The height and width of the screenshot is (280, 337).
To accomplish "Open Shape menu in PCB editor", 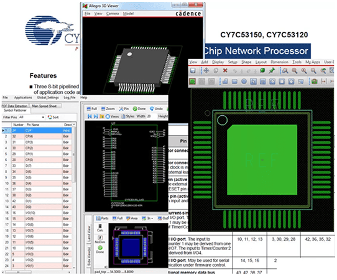I will (246, 62).
